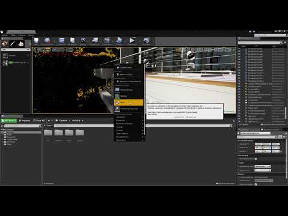Image resolution: width=288 pixels, height=216 pixels.
Task: Choose Particle System in the Add New menu
Action: coord(128,109)
